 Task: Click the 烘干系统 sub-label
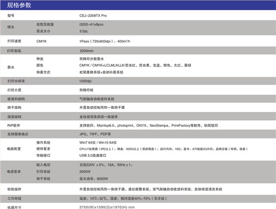[x=43, y=179]
